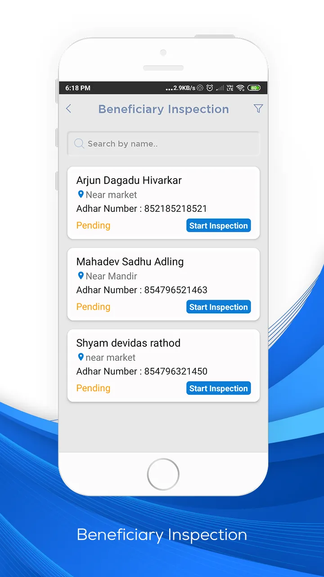Focus the Search by name field

[163, 144]
